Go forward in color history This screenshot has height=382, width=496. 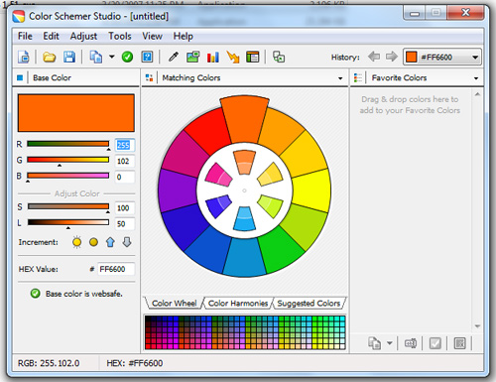coord(392,57)
